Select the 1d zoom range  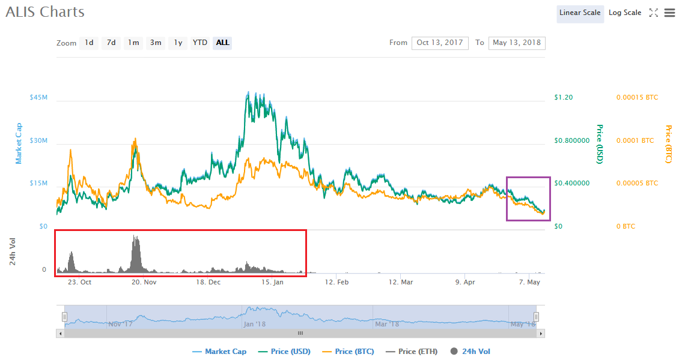point(89,43)
